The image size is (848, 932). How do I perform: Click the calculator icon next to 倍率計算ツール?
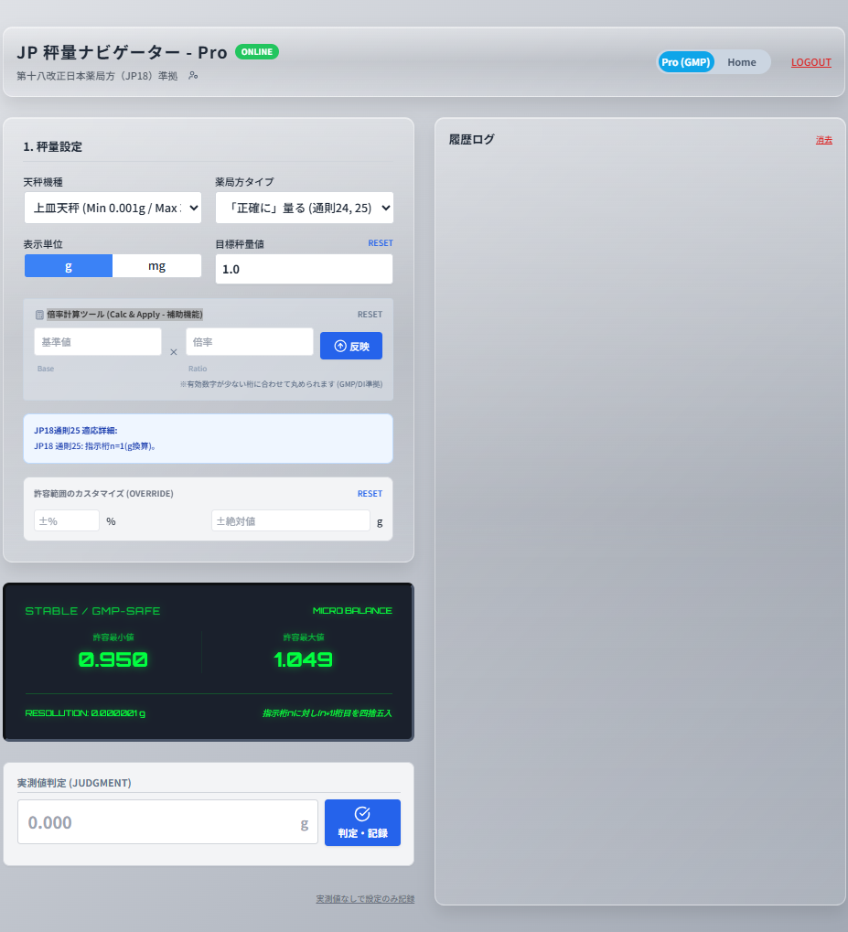[39, 315]
